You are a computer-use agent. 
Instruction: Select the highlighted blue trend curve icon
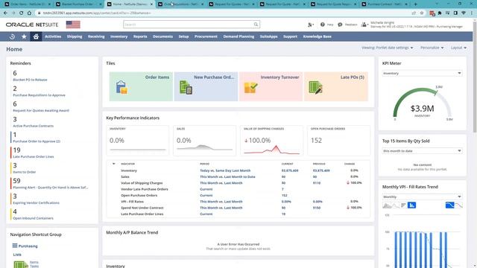[x=449, y=205]
